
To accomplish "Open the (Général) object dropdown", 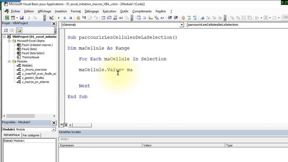I will 182,25.
